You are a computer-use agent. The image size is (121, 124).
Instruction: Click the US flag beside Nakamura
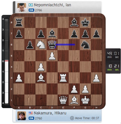31,113
